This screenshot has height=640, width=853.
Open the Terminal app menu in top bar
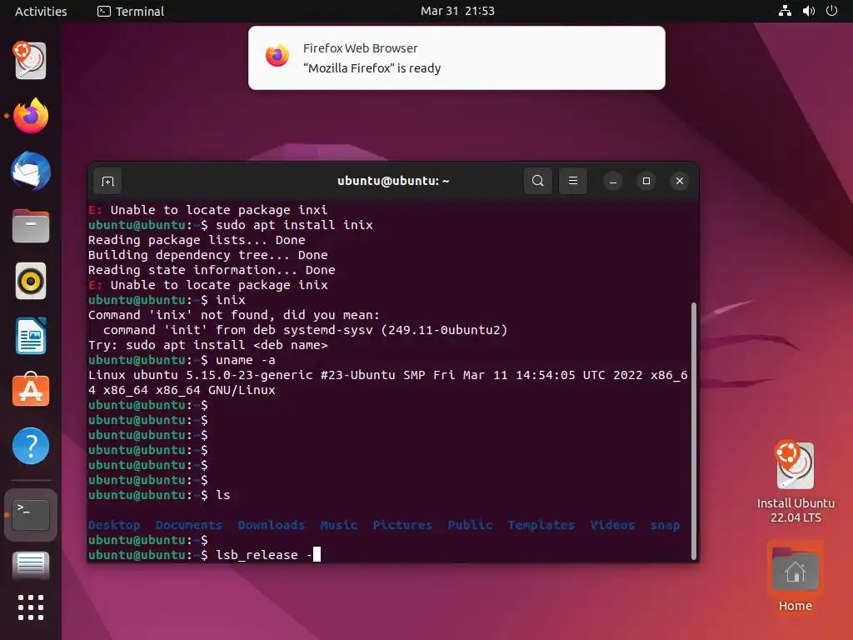(131, 11)
